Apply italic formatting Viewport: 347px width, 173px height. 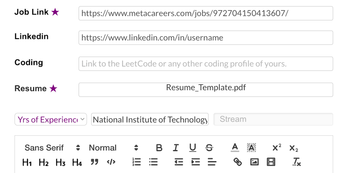176,148
